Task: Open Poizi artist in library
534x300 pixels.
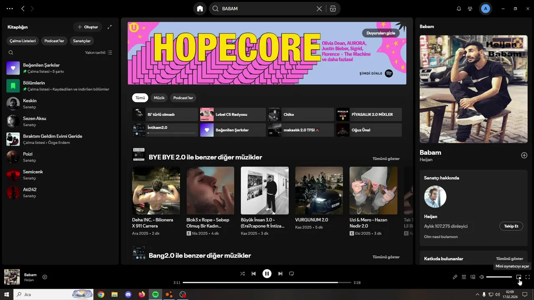Action: (x=60, y=157)
